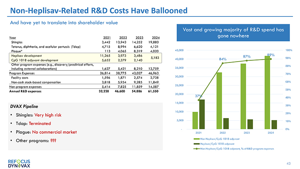
Task: Click the slide title about R&D costs
Action: tap(97, 10)
